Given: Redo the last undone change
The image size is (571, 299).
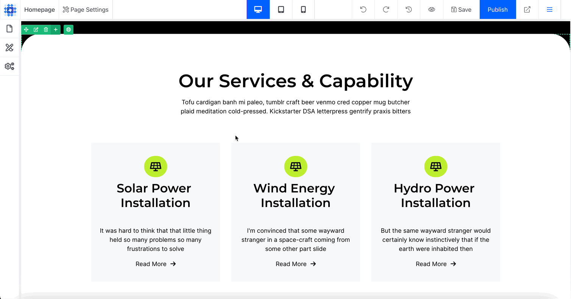Looking at the screenshot, I should tap(386, 10).
